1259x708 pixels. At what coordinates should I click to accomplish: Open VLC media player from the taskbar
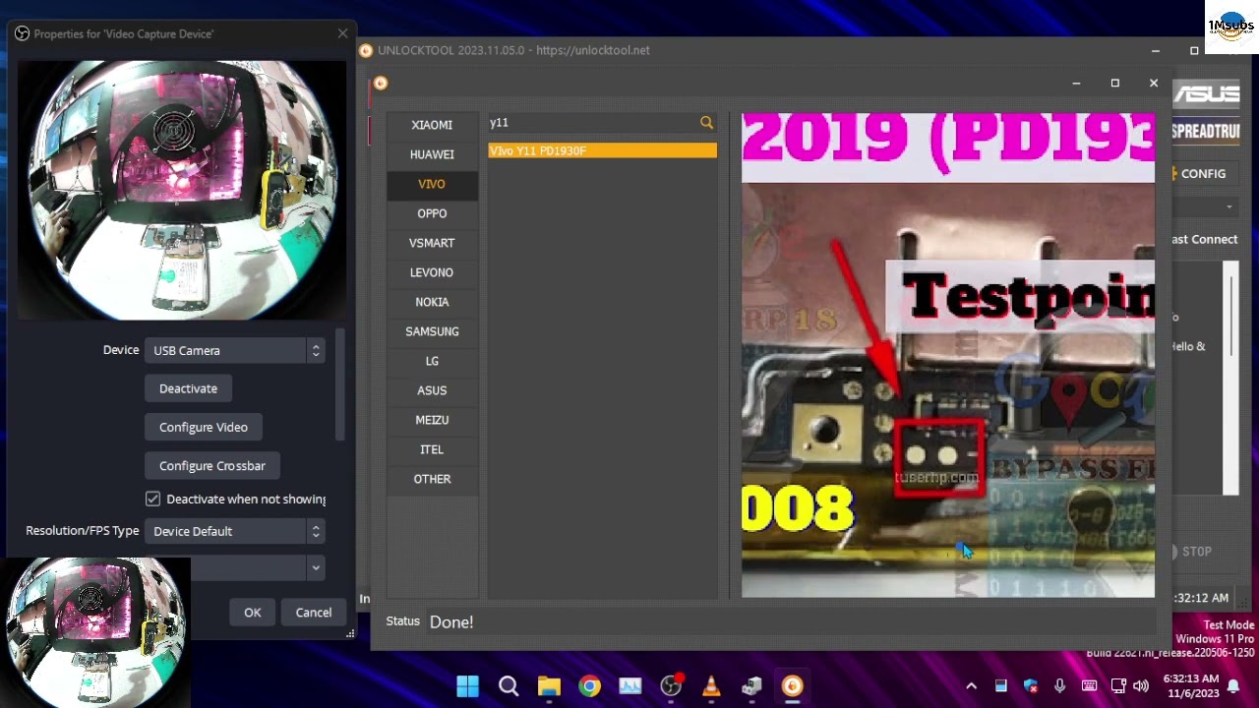pos(711,685)
